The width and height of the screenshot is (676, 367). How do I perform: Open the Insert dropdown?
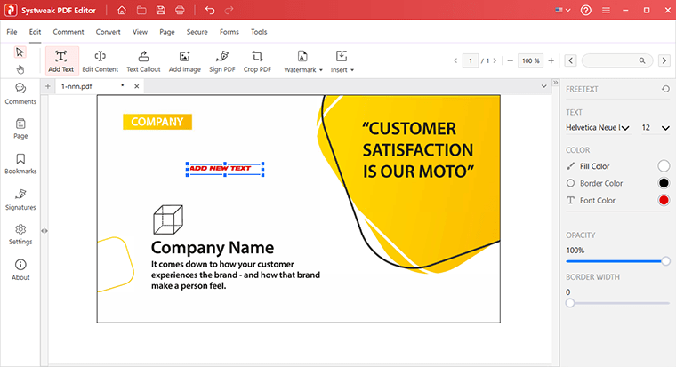[x=342, y=60]
